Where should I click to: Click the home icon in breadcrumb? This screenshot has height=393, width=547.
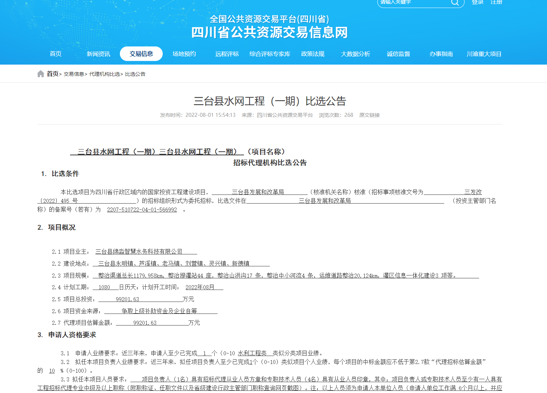[41, 74]
